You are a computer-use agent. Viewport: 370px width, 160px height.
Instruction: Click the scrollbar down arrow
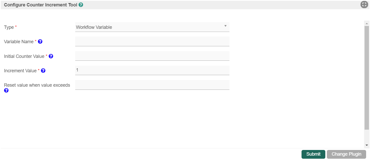click(367, 145)
